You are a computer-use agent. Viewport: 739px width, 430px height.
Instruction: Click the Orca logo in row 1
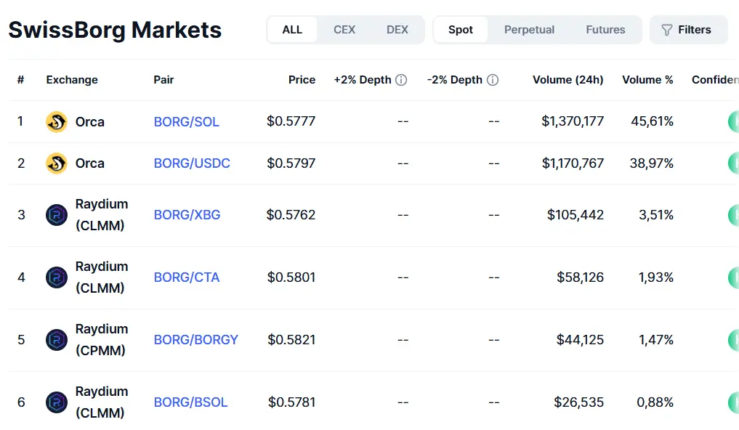[57, 122]
